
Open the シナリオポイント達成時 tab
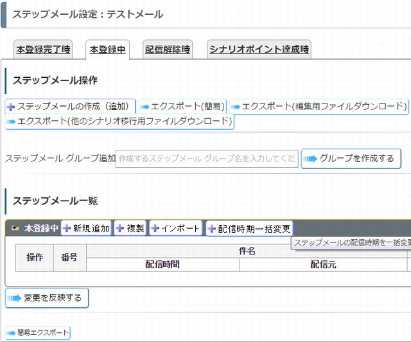[259, 50]
